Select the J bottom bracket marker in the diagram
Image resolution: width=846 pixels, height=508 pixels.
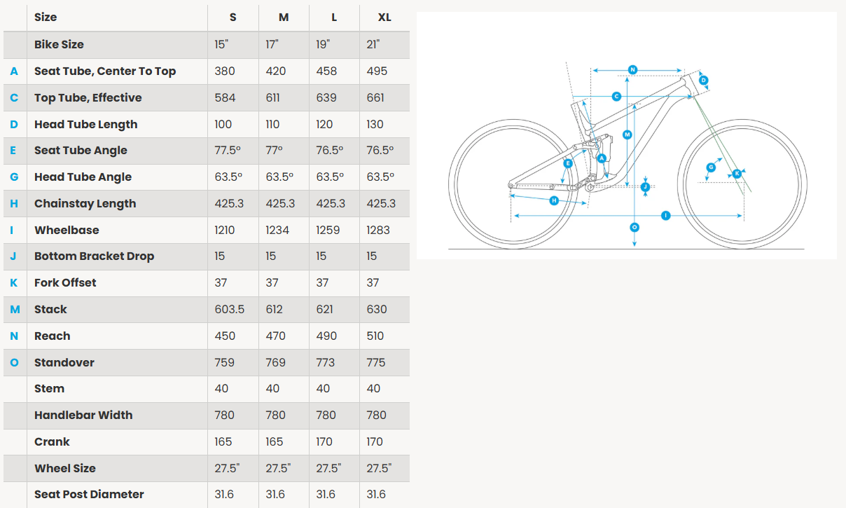tap(645, 186)
